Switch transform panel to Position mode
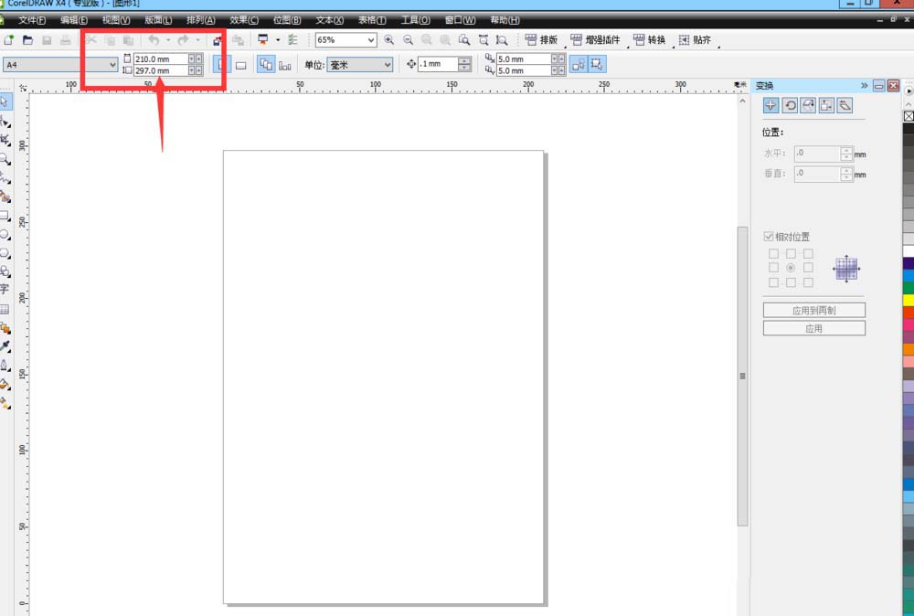This screenshot has height=616, width=914. 771,105
